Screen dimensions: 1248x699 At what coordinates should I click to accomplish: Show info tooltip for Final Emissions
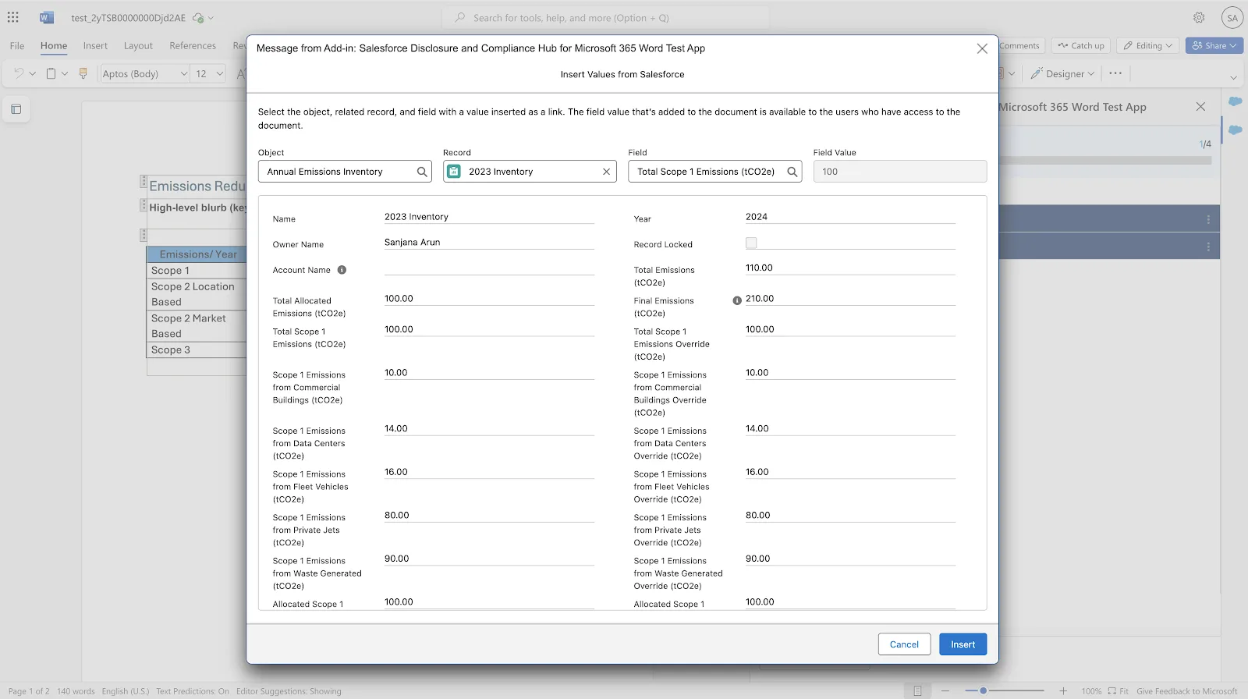tap(737, 300)
